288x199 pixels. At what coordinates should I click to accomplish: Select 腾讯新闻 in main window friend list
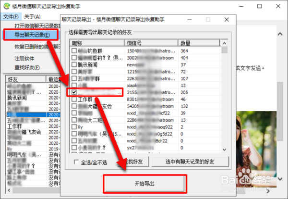click(x=17, y=98)
